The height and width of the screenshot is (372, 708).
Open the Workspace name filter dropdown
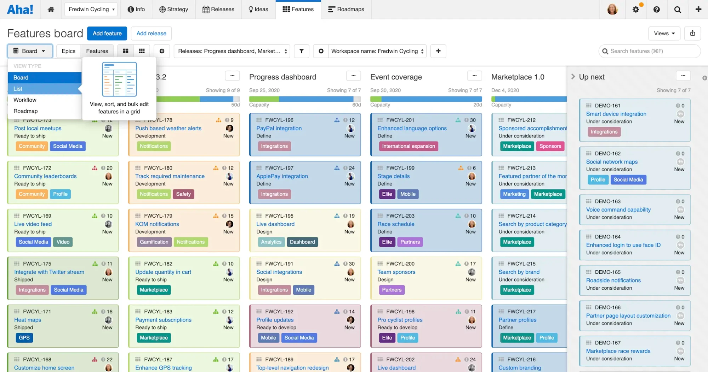click(377, 51)
